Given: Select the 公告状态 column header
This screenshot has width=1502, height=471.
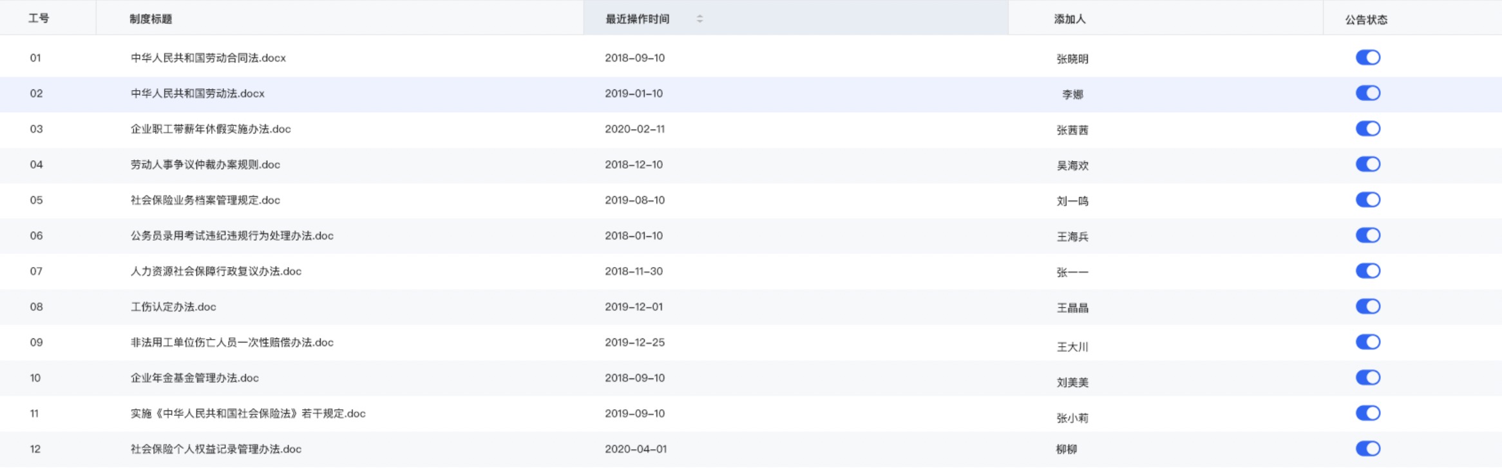Looking at the screenshot, I should click(x=1365, y=20).
